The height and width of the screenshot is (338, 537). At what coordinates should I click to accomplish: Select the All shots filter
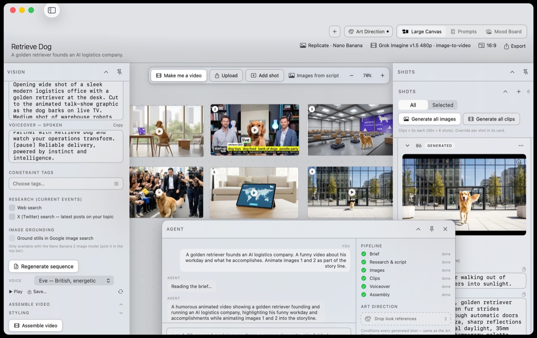pyautogui.click(x=413, y=105)
